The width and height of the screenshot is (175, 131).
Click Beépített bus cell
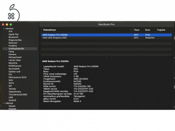(x=150, y=38)
